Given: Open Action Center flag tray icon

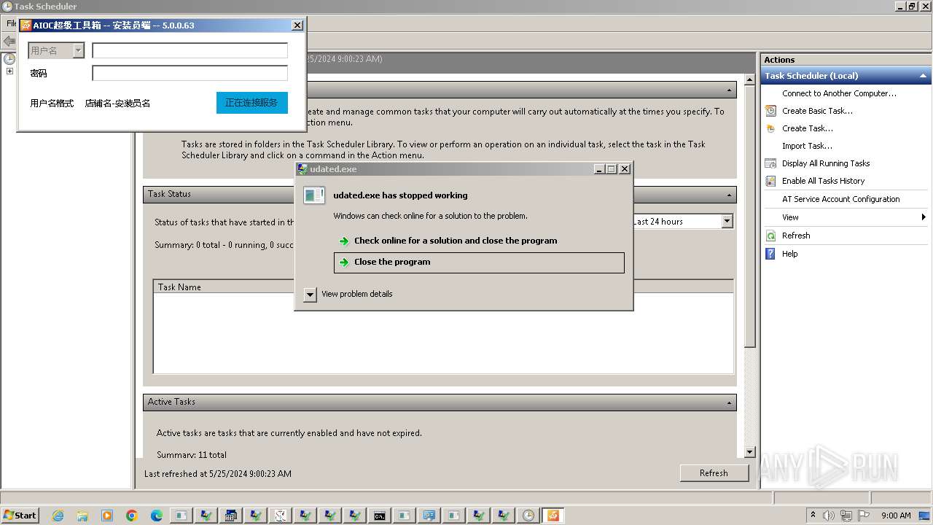Looking at the screenshot, I should [864, 516].
